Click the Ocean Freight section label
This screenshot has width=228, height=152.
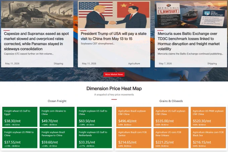(57, 101)
